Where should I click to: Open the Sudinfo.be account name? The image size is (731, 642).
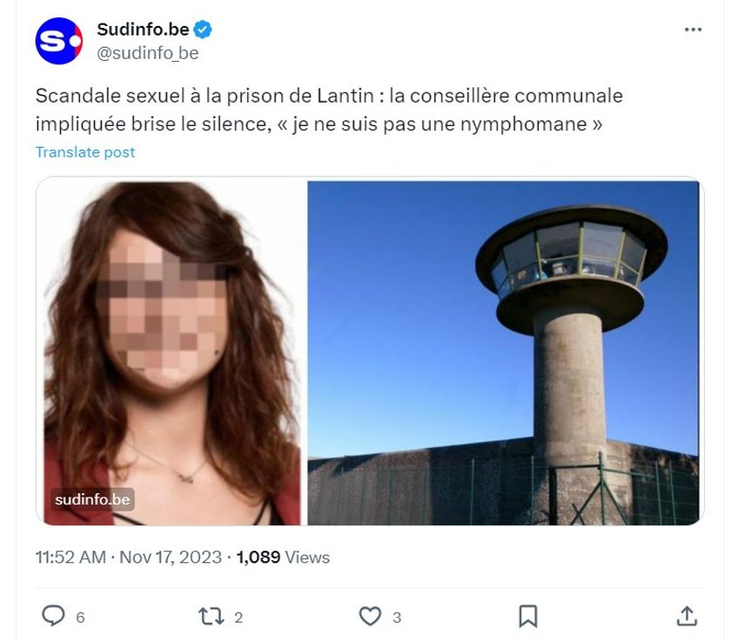(143, 30)
